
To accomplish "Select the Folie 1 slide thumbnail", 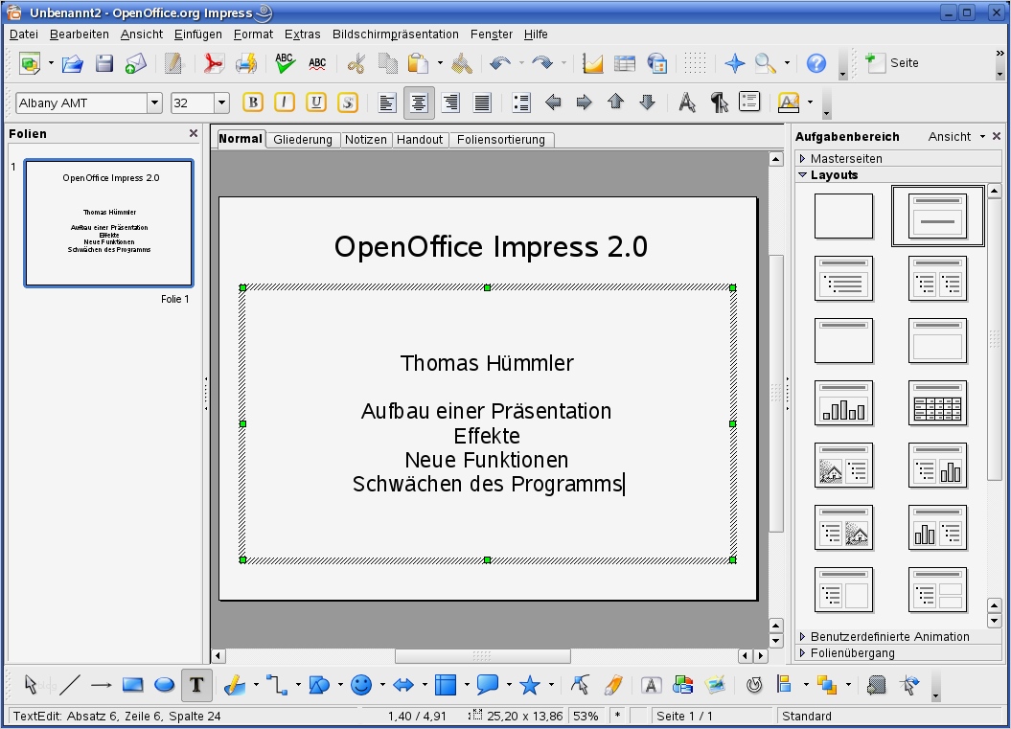I will 108,223.
